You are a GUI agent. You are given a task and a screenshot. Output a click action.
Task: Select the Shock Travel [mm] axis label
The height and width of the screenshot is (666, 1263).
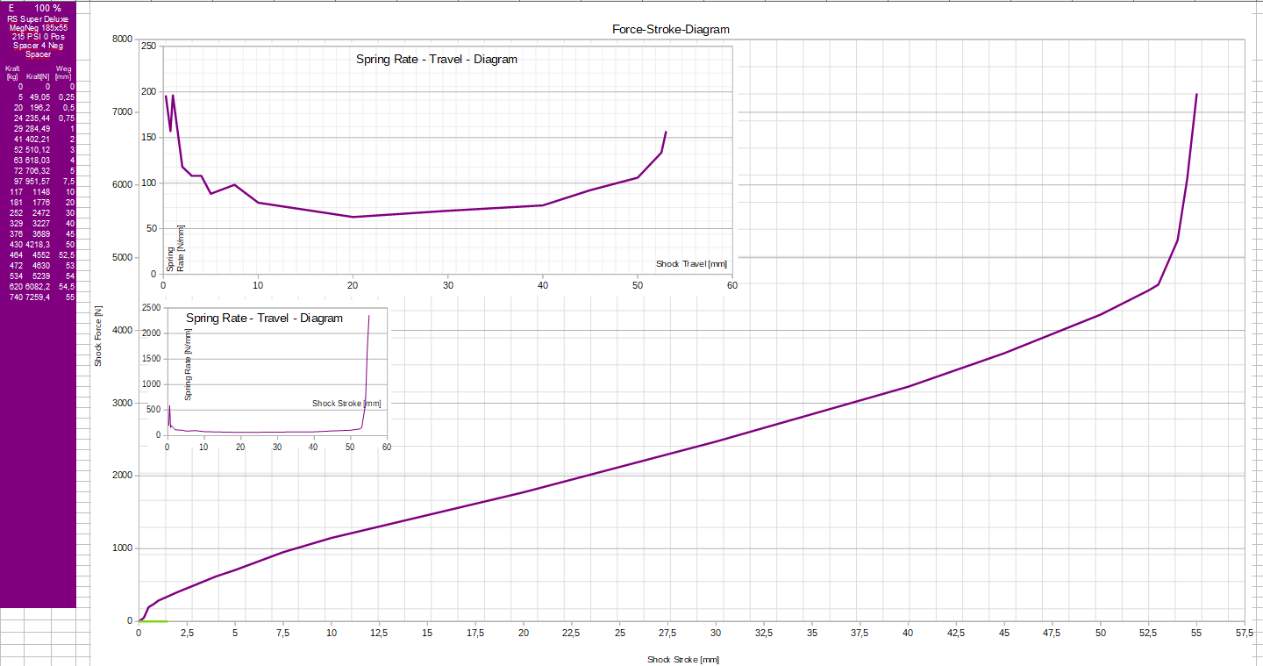coord(691,263)
